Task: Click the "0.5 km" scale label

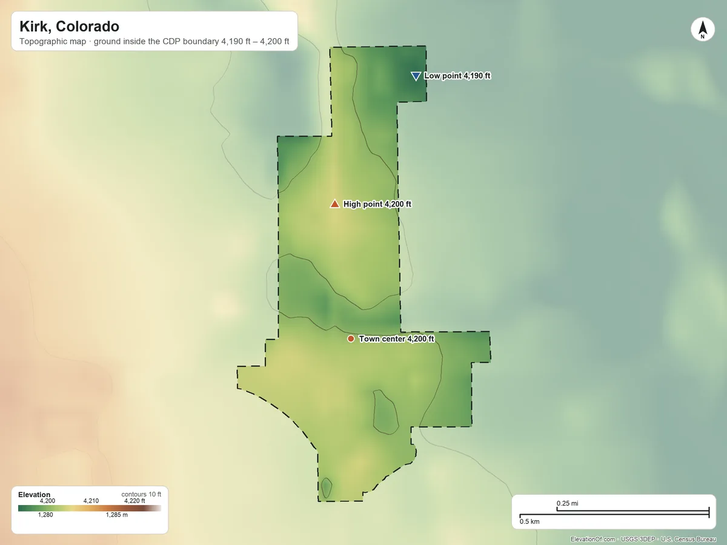Action: coord(529,521)
